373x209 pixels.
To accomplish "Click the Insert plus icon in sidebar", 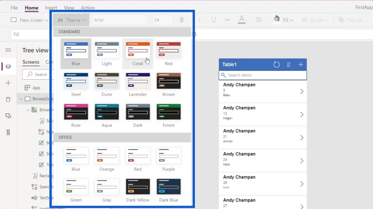I will coord(8,83).
